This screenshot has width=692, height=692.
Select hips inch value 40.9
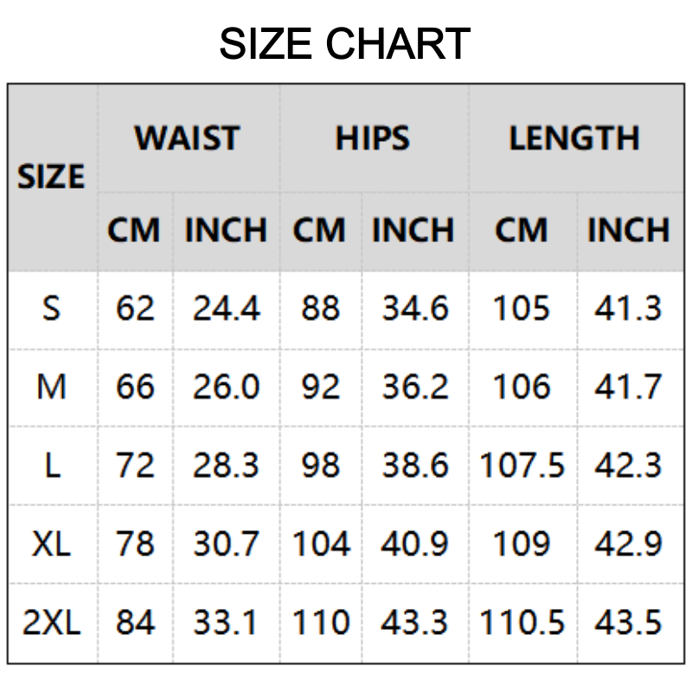click(x=415, y=544)
